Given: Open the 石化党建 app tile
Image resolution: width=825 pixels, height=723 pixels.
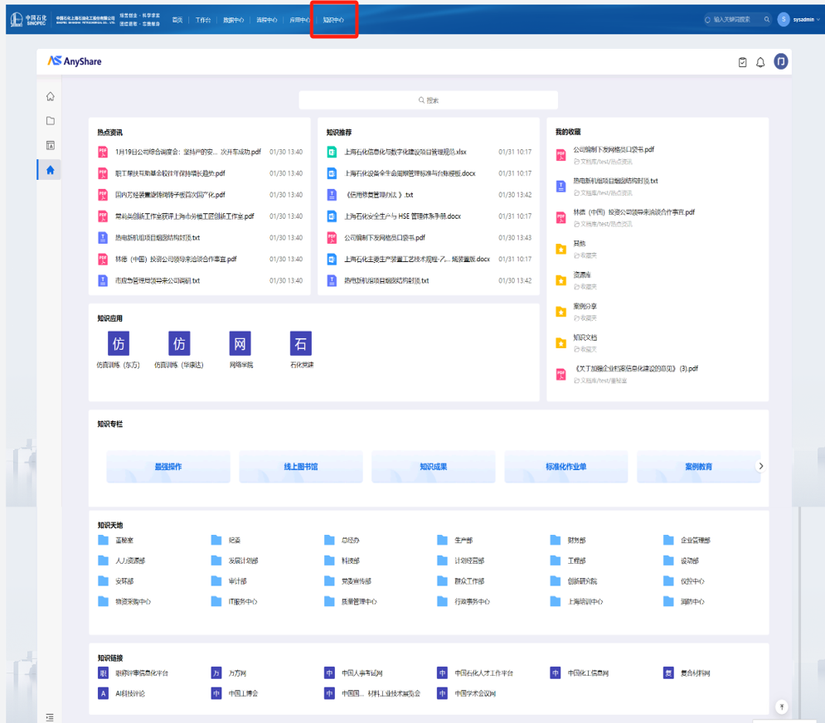Looking at the screenshot, I should click(x=301, y=348).
